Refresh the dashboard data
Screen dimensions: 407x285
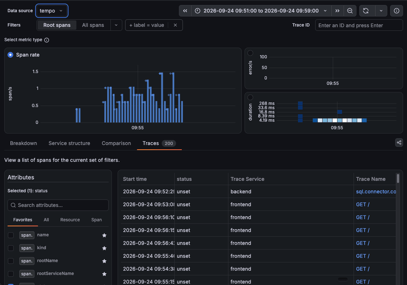coord(366,11)
